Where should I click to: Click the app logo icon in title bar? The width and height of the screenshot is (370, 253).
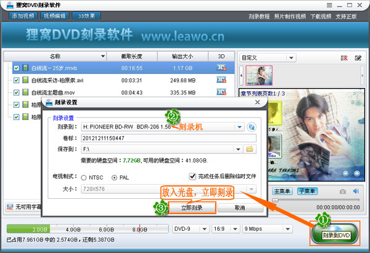click(10, 4)
